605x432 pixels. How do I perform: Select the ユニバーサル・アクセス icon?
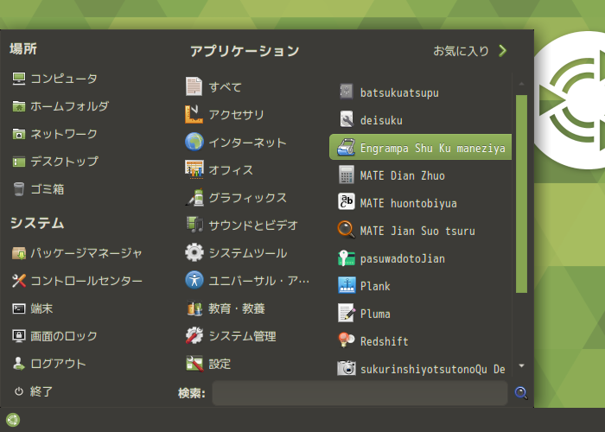coord(194,281)
